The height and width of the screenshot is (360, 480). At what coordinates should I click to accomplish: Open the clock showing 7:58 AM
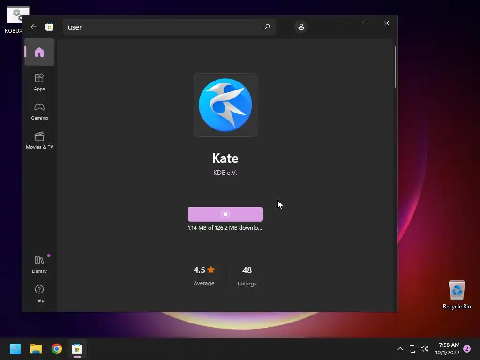tap(448, 349)
